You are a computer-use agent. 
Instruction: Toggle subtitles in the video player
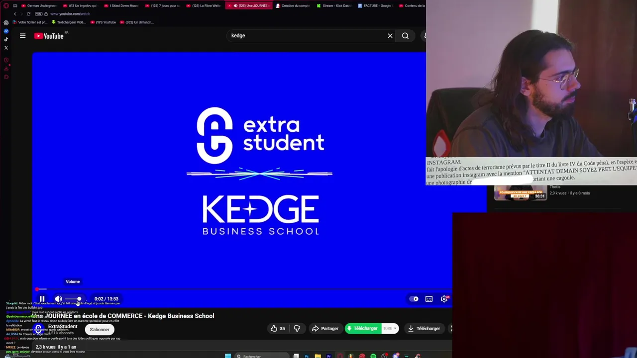[x=429, y=299]
